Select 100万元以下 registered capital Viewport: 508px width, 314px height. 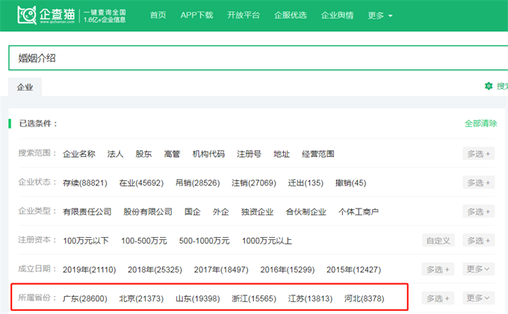point(86,241)
